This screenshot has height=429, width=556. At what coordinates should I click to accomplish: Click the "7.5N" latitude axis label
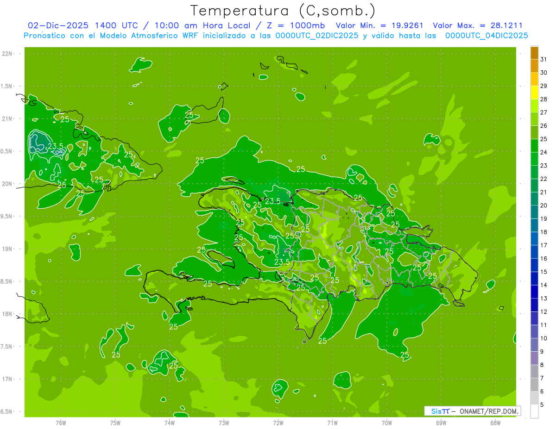coord(6,347)
